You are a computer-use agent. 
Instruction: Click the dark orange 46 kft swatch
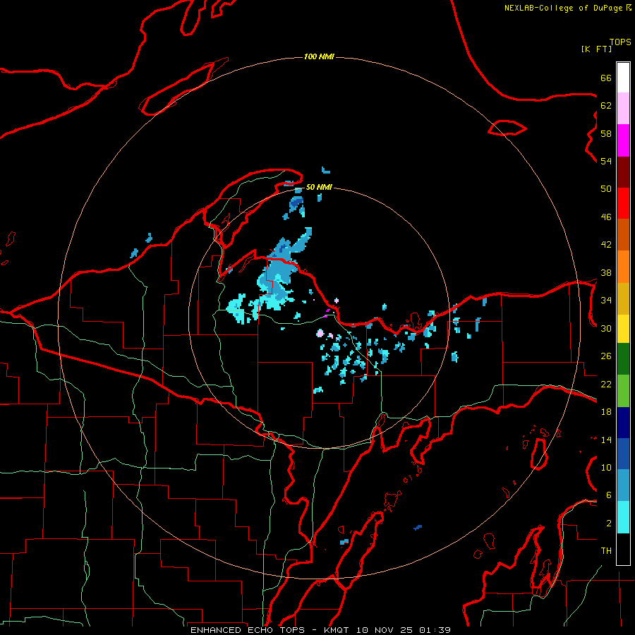pyautogui.click(x=623, y=234)
